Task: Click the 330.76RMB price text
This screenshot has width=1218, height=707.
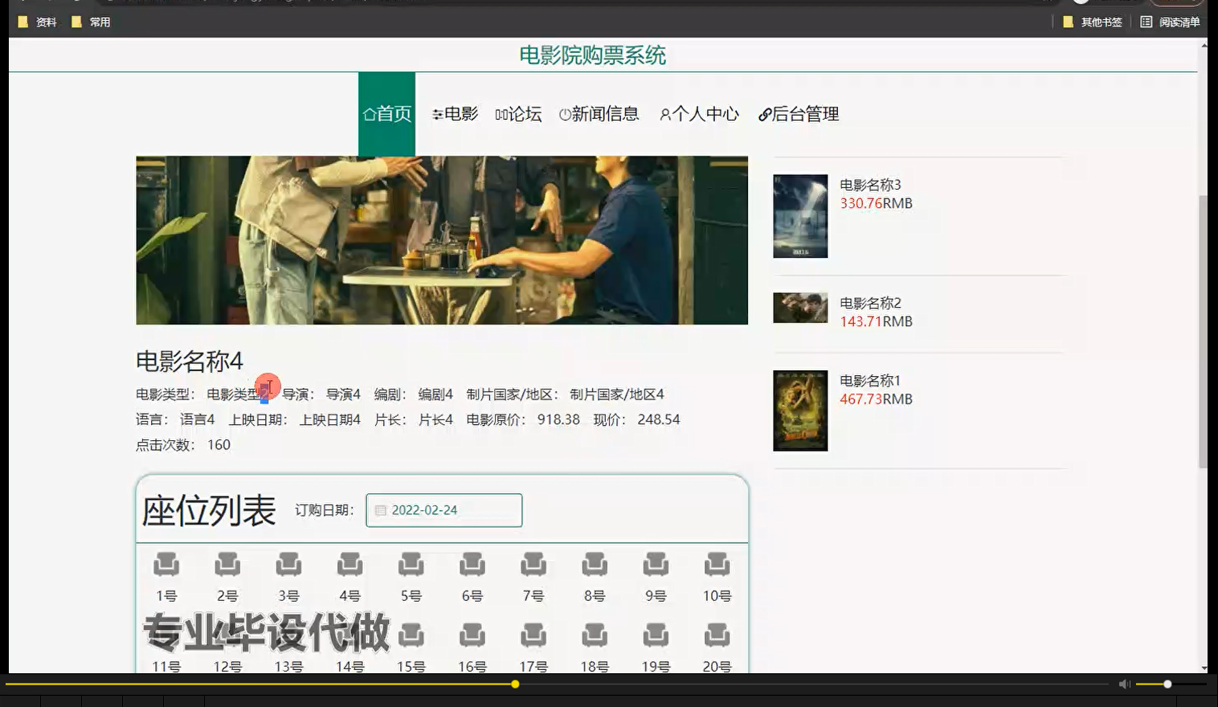Action: coord(877,203)
